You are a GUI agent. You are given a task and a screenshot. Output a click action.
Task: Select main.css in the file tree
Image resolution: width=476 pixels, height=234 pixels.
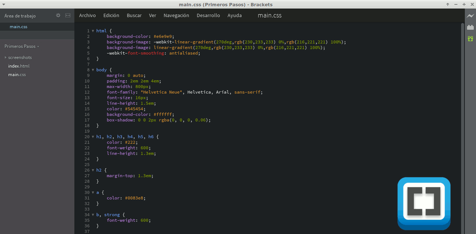tap(17, 74)
